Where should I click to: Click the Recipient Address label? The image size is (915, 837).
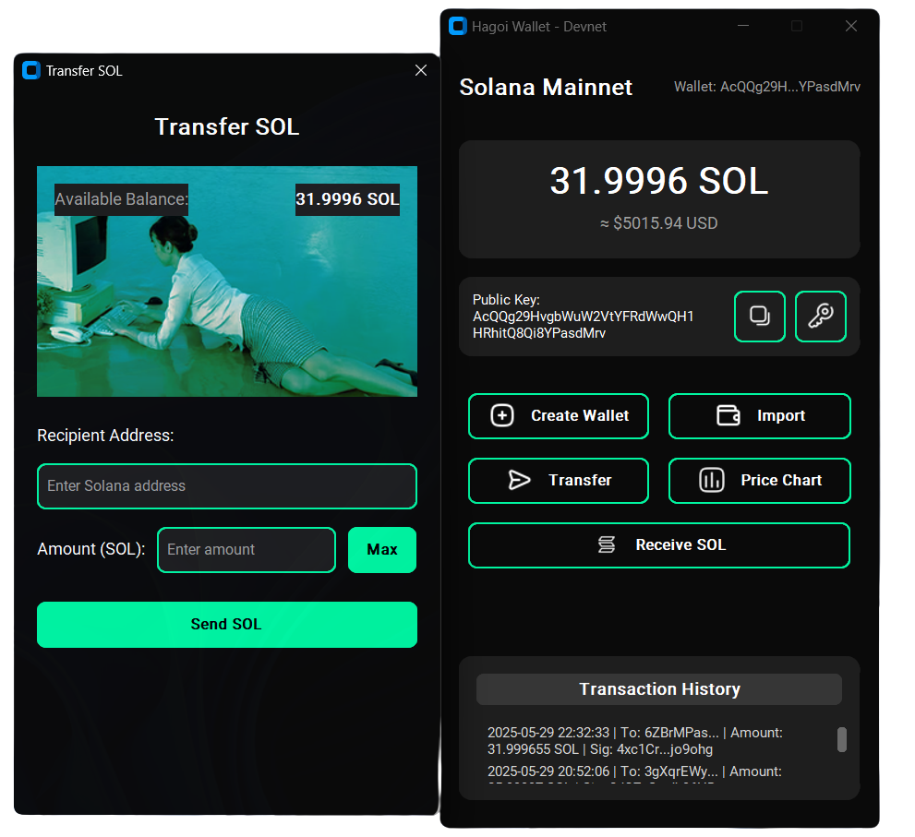click(105, 436)
